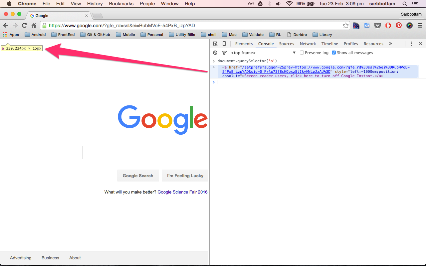The width and height of the screenshot is (426, 266).
Task: Close the Google tab
Action: pyautogui.click(x=87, y=16)
